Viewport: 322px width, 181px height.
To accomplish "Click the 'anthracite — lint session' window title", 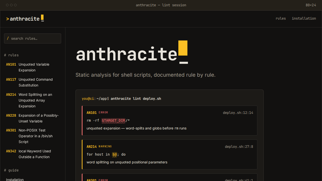I will click(161, 5).
